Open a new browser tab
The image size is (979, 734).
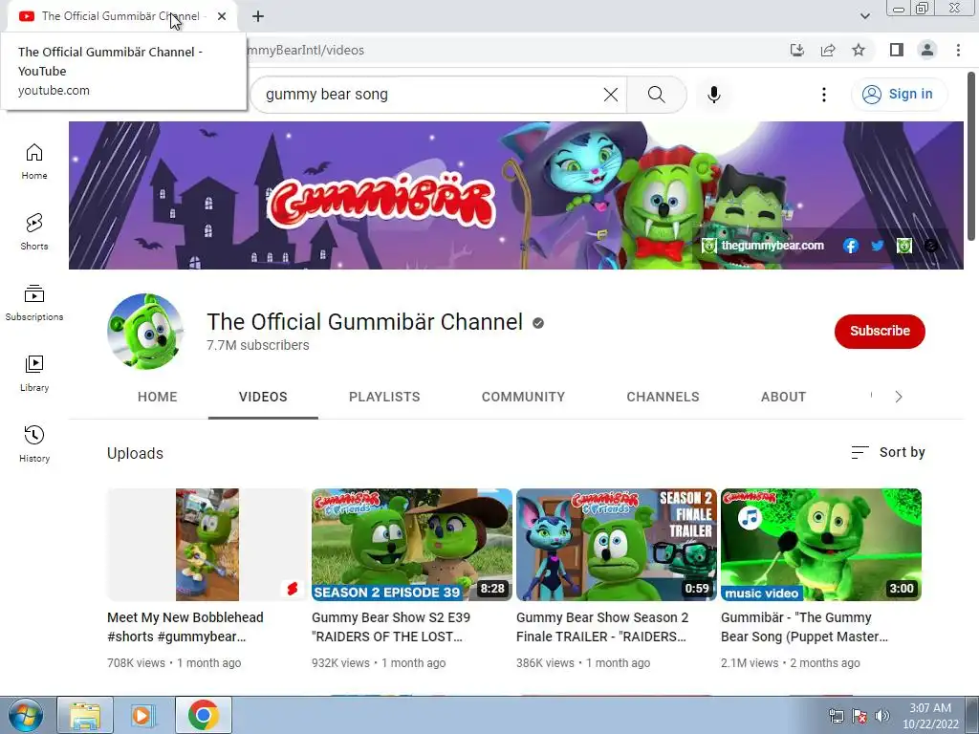click(x=258, y=16)
